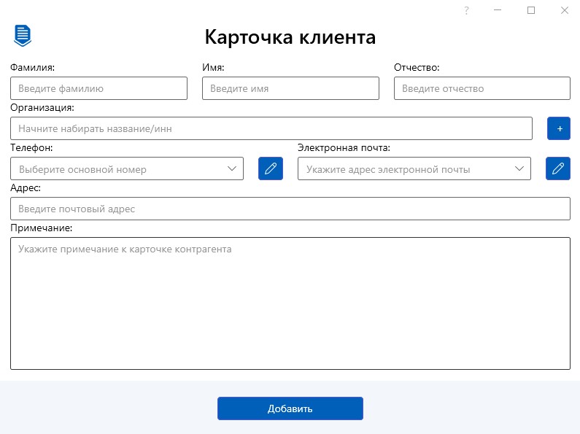
Task: Click the Карточка клиента heading
Action: (290, 36)
